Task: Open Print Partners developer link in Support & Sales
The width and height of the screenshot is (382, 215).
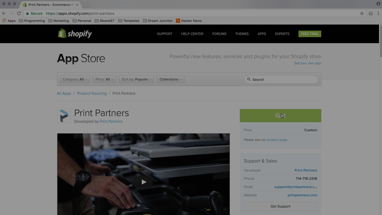Action: tap(306, 170)
